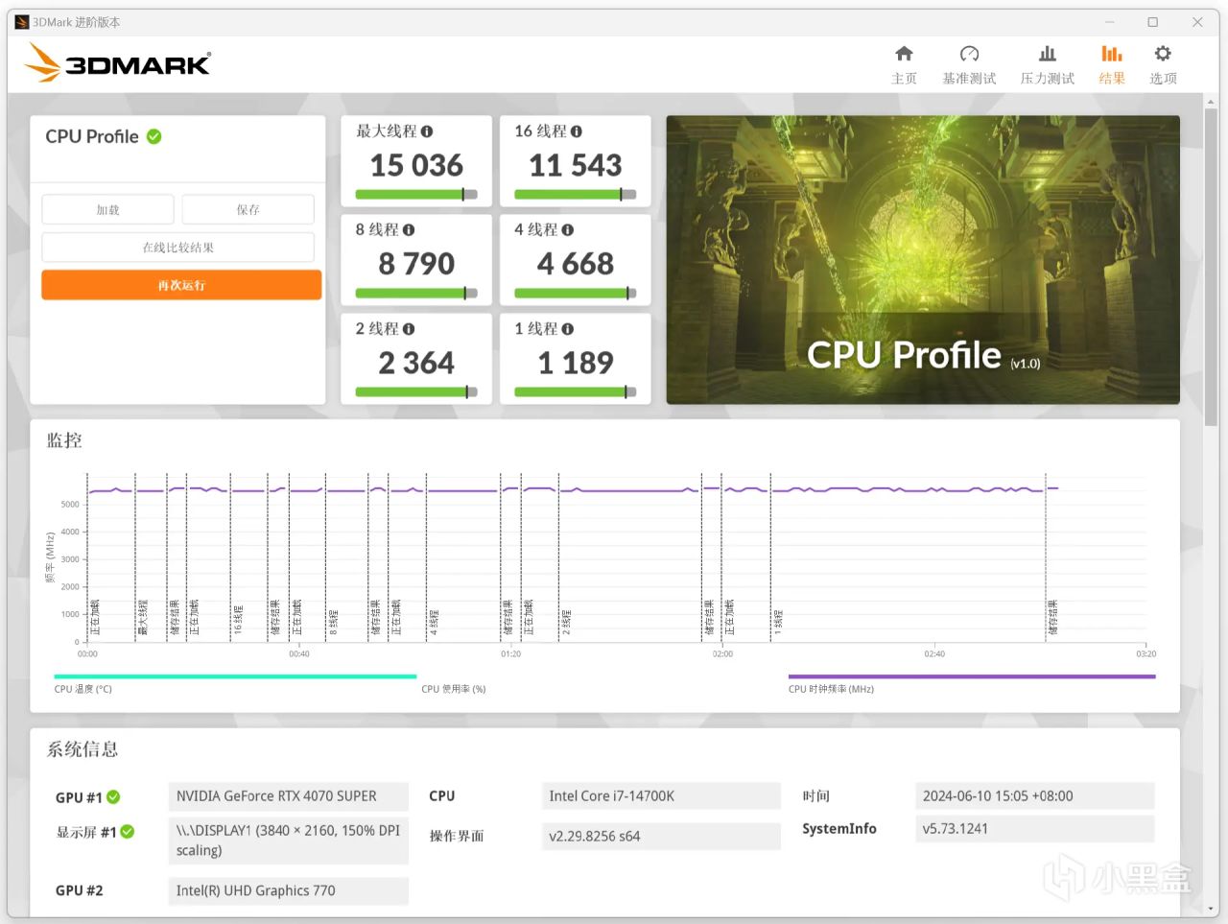Click the Intel(R) UHD Graphics 770 field
This screenshot has width=1228, height=924.
coord(288,890)
